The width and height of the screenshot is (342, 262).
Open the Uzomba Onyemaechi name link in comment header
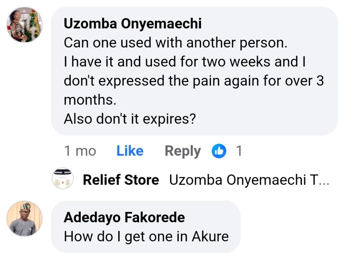click(x=133, y=24)
